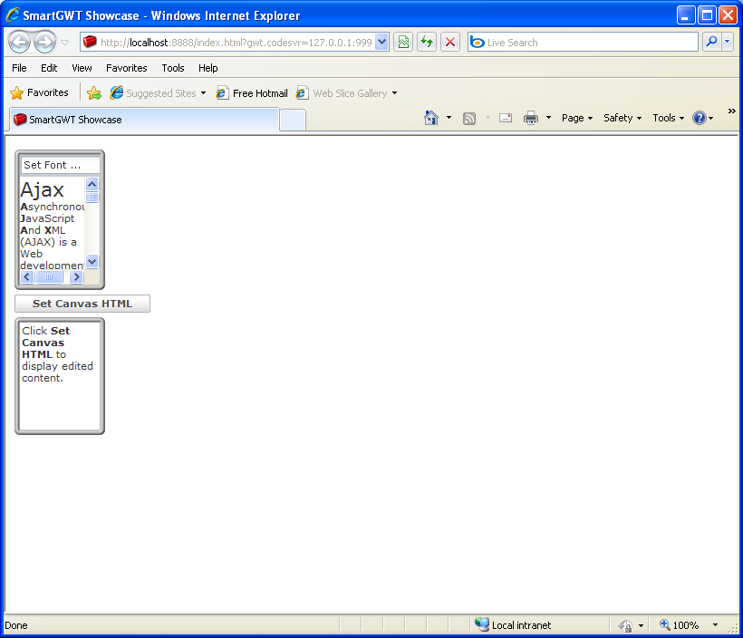Click the Protected Mode status bar icon
This screenshot has width=743, height=638.
tap(625, 625)
